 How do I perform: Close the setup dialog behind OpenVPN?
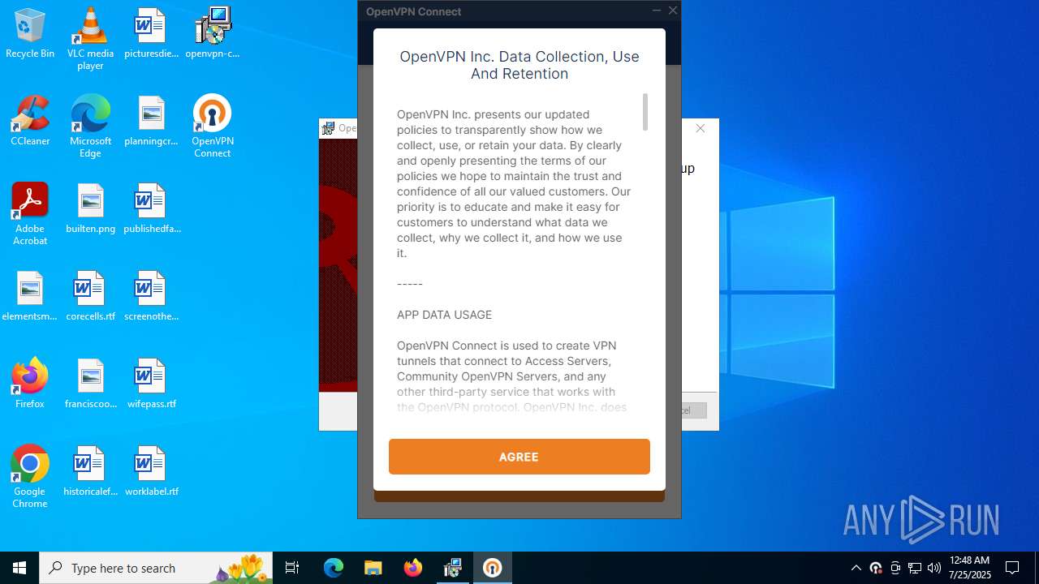[701, 128]
